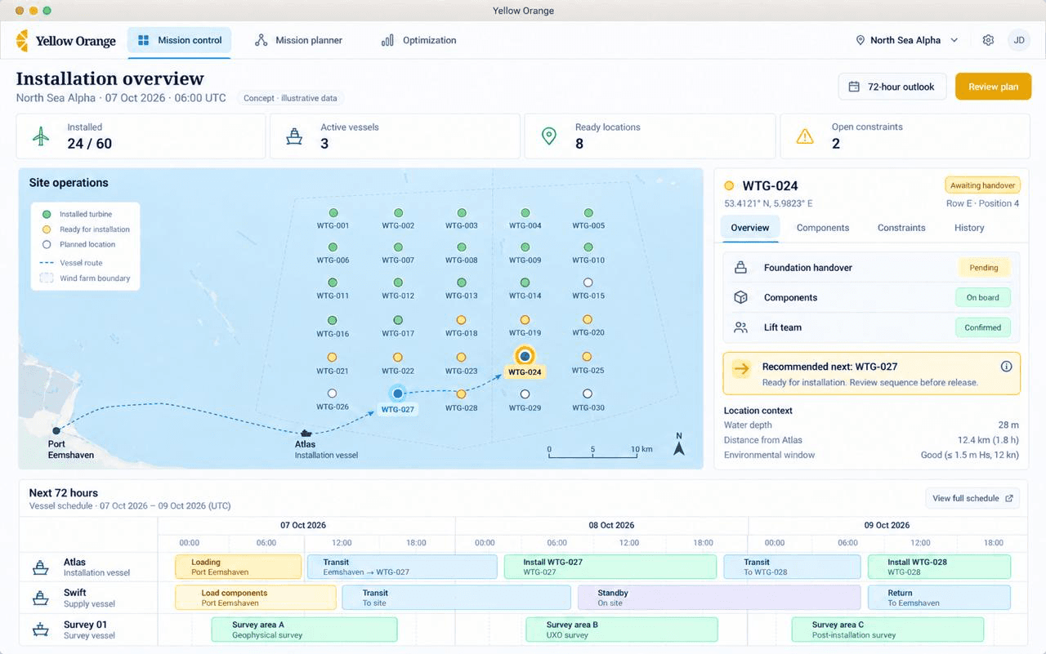Click the Foundation handover icon
The image size is (1046, 654).
coord(741,268)
